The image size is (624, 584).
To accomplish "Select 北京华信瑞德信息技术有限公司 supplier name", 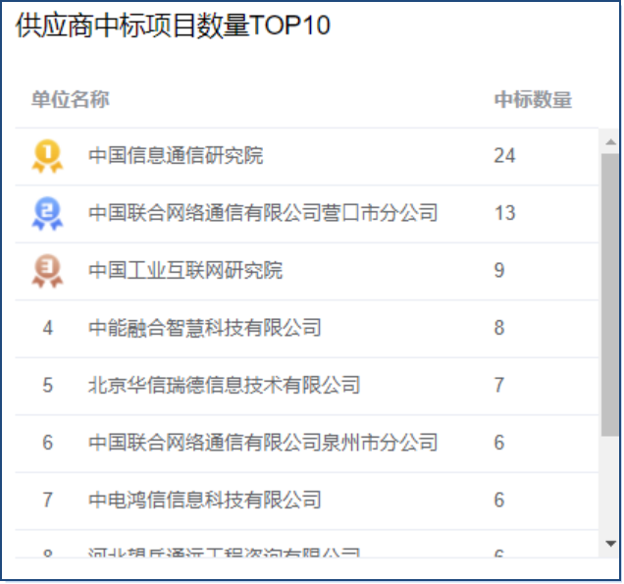I will tap(224, 385).
